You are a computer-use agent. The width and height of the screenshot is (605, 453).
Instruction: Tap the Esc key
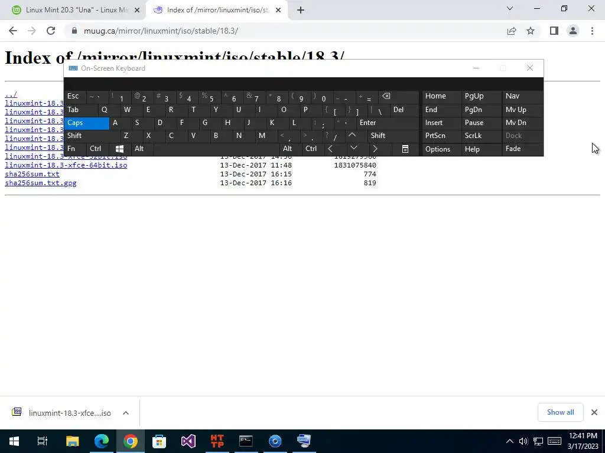76,96
